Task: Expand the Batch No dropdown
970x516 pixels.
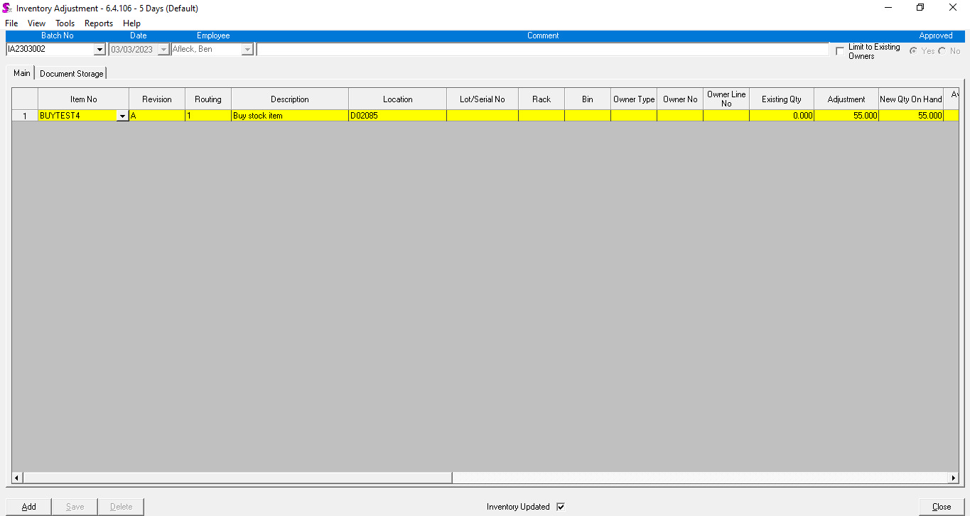Action: pyautogui.click(x=99, y=50)
